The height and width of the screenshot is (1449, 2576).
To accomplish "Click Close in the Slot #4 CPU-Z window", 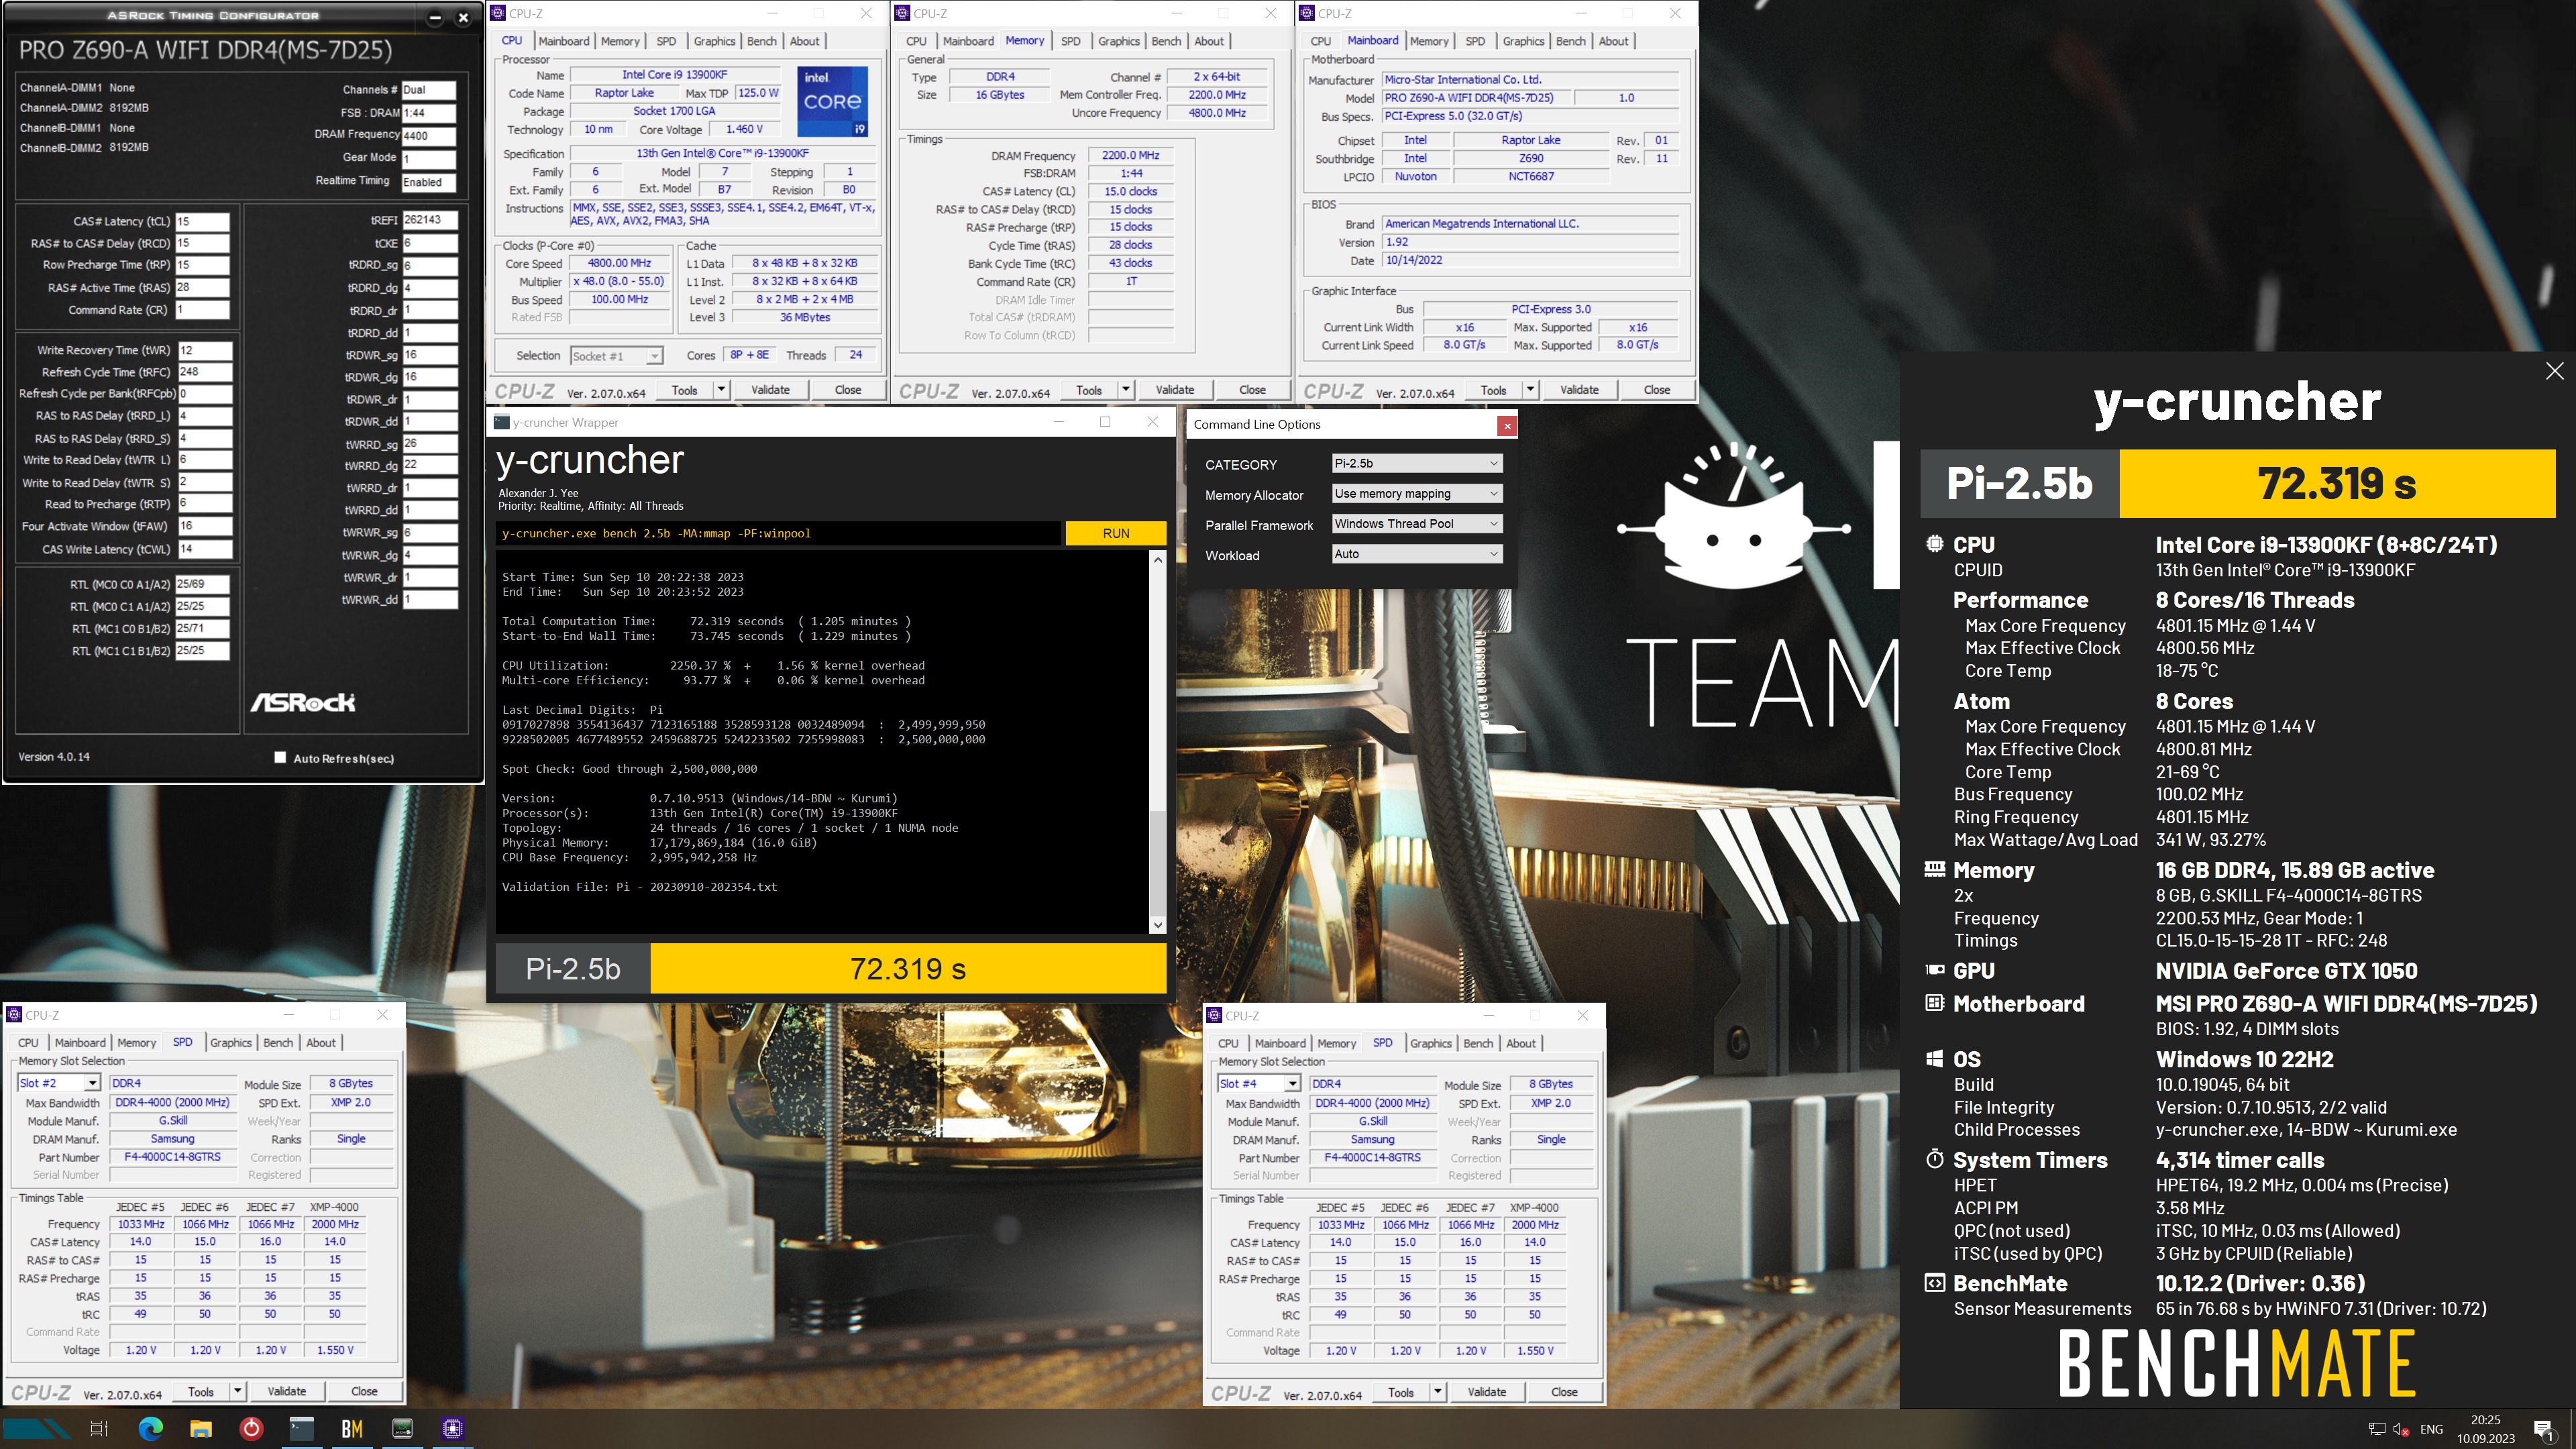I will 1564,1391.
